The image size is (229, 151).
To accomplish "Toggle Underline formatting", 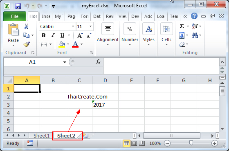I will coord(62,35).
